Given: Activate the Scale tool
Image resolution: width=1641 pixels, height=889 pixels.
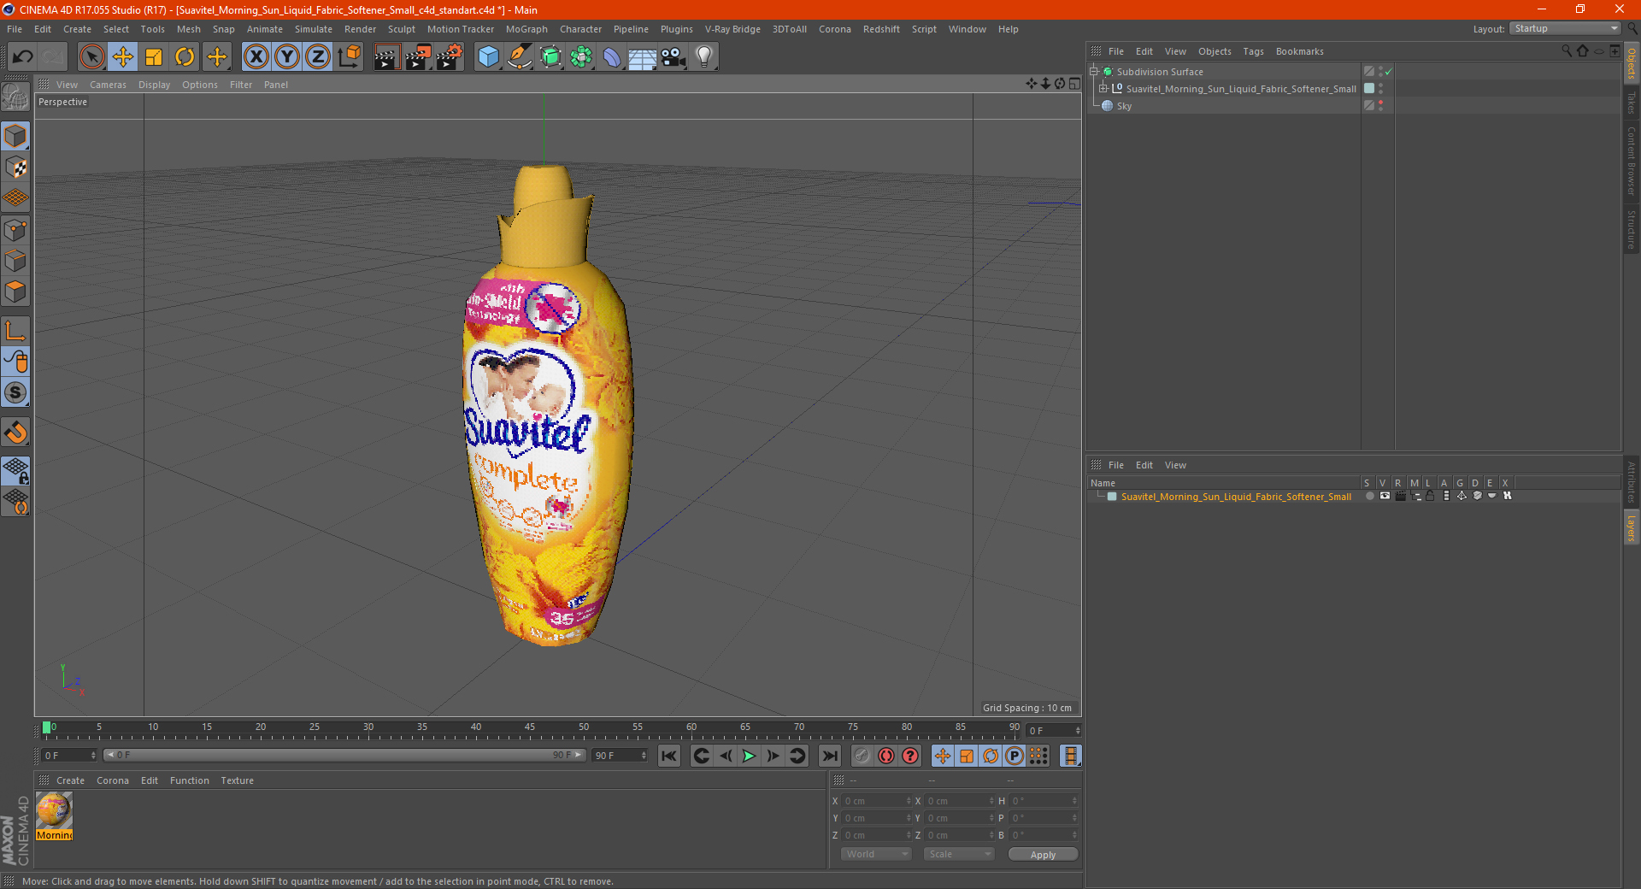Looking at the screenshot, I should (154, 57).
